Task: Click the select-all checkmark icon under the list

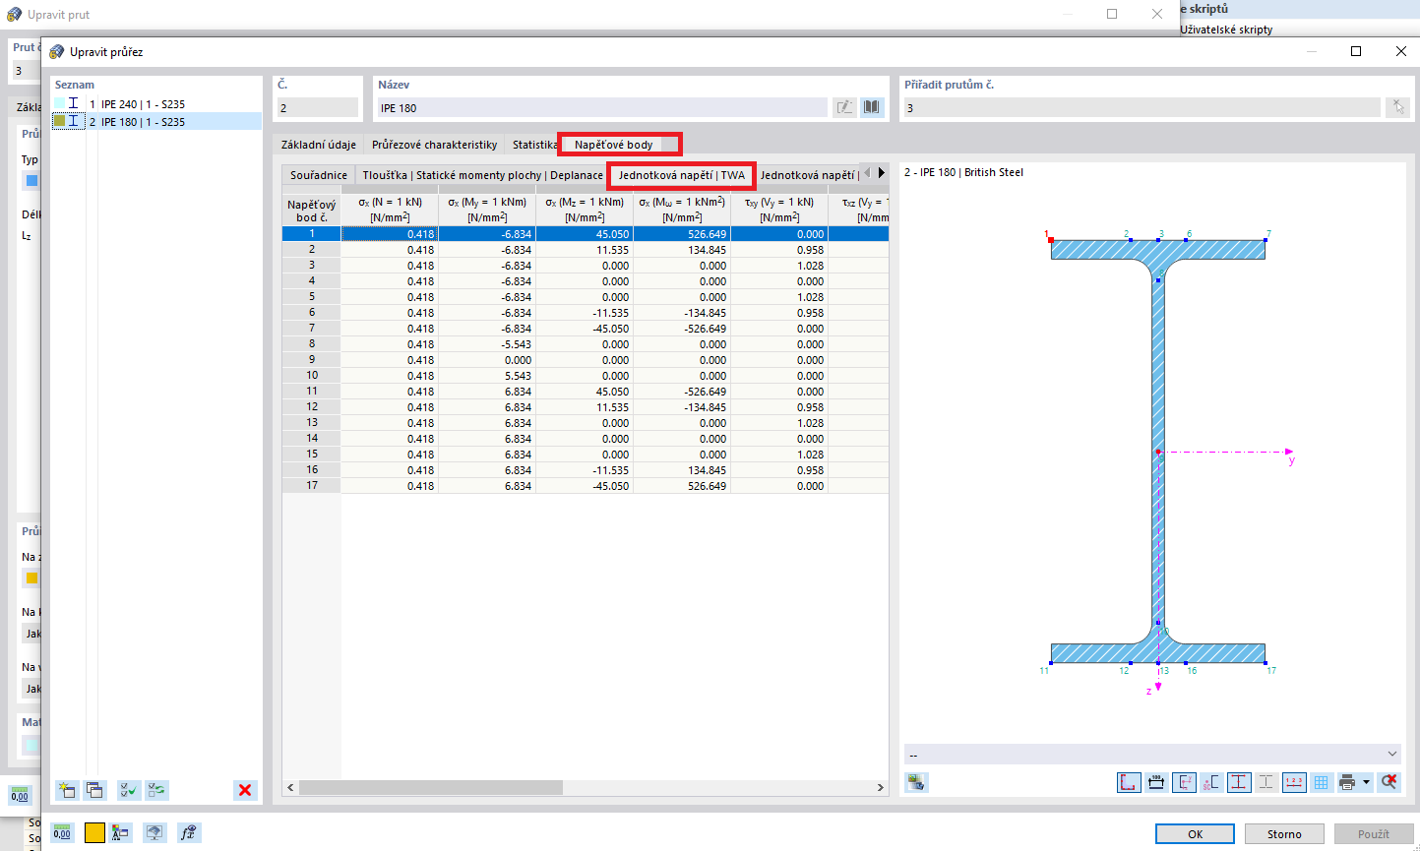Action: coord(129,789)
